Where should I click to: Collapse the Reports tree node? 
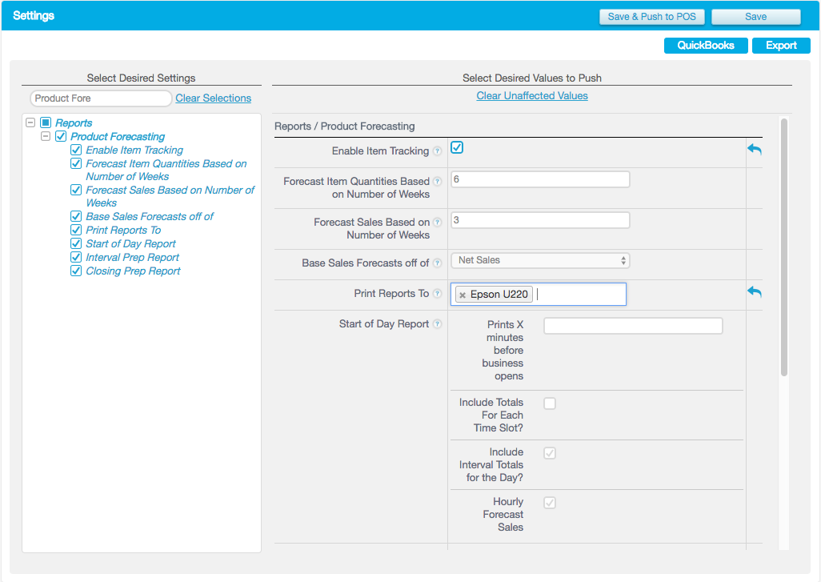(30, 122)
